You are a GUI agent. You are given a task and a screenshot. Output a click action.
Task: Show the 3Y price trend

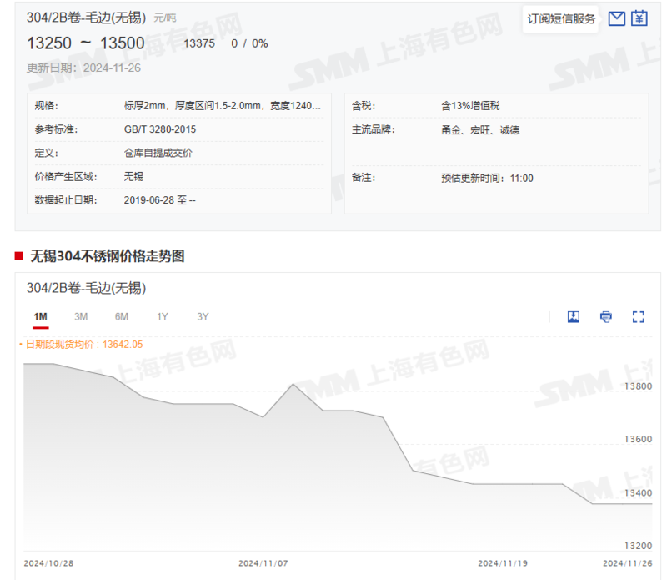(x=203, y=317)
